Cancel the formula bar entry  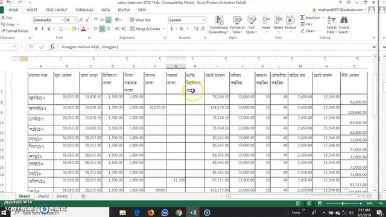[x=31, y=47]
